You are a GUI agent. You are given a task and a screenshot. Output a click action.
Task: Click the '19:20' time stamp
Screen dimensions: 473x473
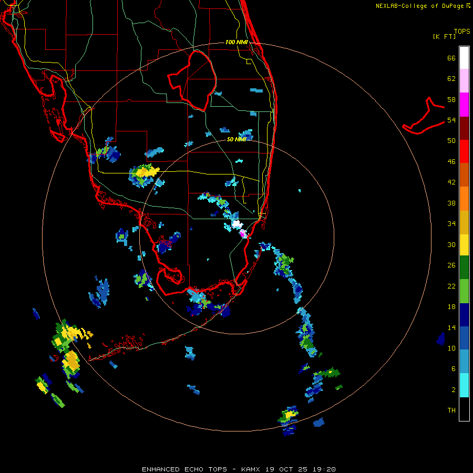pos(324,469)
